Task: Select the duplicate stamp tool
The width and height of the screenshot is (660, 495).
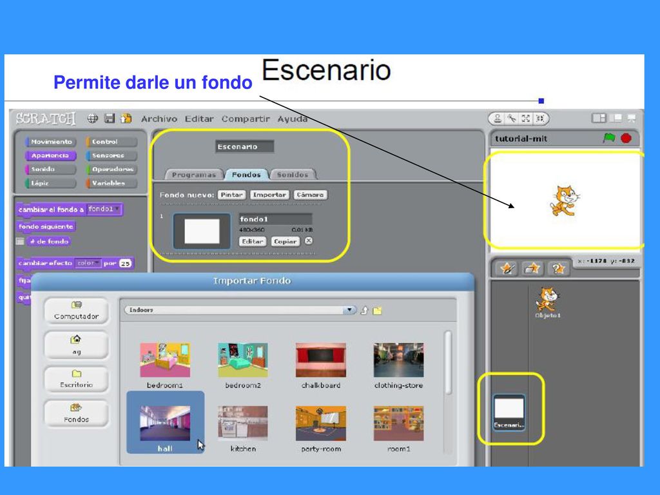Action: [497, 119]
